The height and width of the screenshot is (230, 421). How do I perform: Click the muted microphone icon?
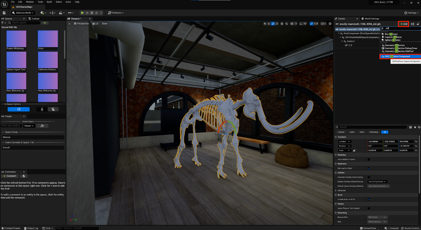[53, 109]
